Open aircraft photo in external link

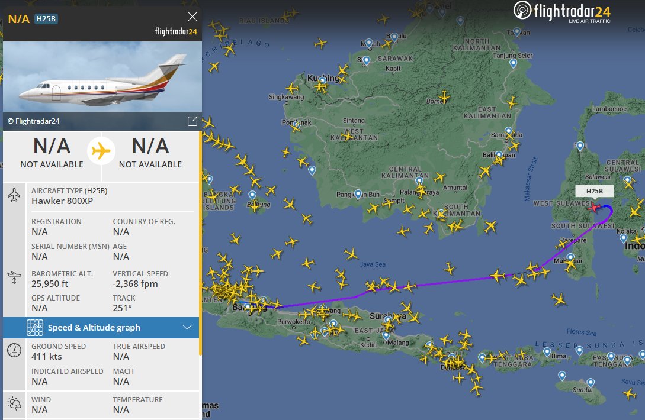point(192,121)
